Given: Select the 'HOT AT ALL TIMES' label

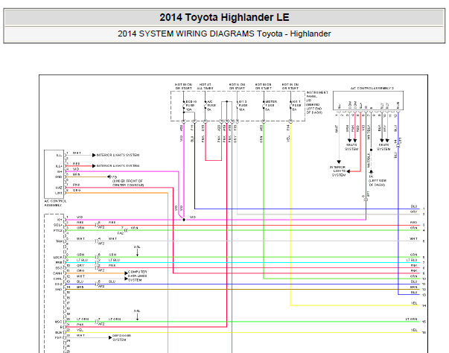Looking at the screenshot, I should click(x=205, y=86).
